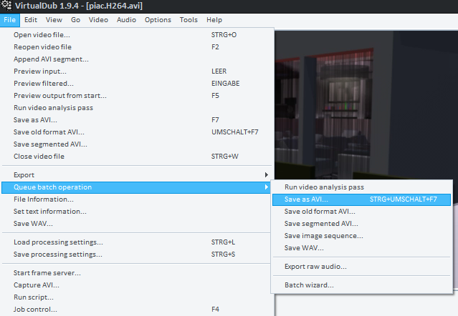Open the Help menu
This screenshot has height=316, width=458.
214,20
